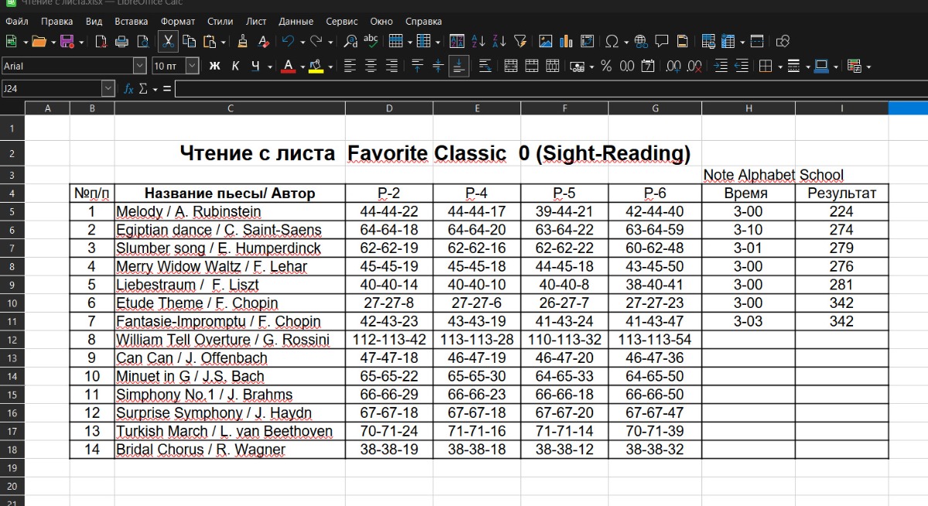Click the Insert Special Character omega icon
Screen dimensions: 928x506
pyautogui.click(x=612, y=42)
